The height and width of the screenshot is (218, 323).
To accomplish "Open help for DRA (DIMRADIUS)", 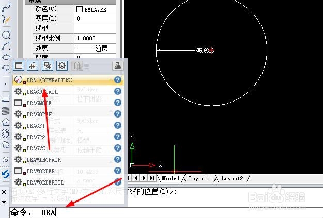I will click(118, 80).
